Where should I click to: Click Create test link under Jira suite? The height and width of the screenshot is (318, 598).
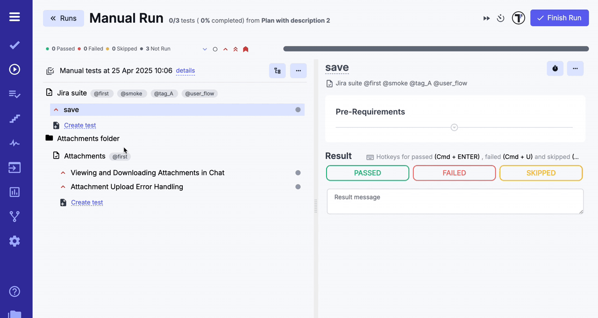(x=80, y=125)
